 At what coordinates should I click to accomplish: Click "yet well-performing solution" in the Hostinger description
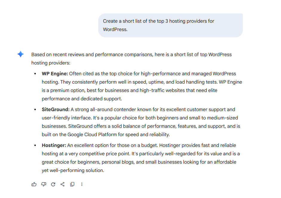[73, 171]
